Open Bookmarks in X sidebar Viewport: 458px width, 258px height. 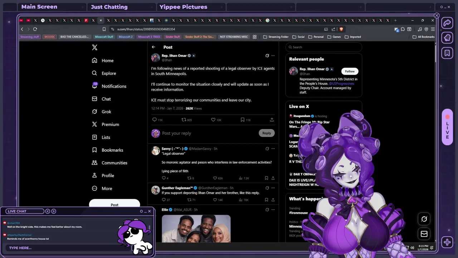pyautogui.click(x=107, y=150)
